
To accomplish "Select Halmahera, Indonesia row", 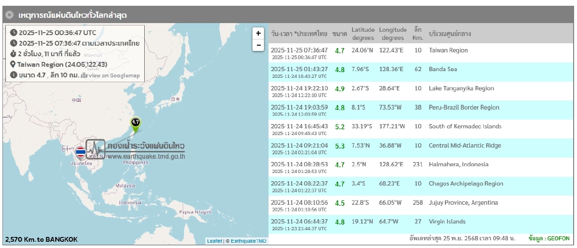I will tap(421, 167).
